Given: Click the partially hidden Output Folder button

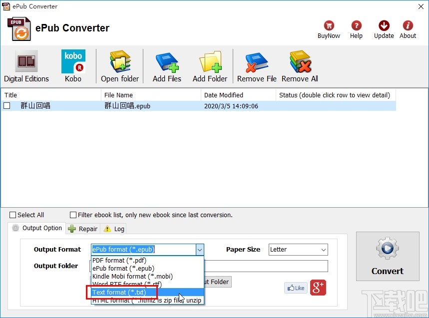Looking at the screenshot, I should click(x=218, y=282).
